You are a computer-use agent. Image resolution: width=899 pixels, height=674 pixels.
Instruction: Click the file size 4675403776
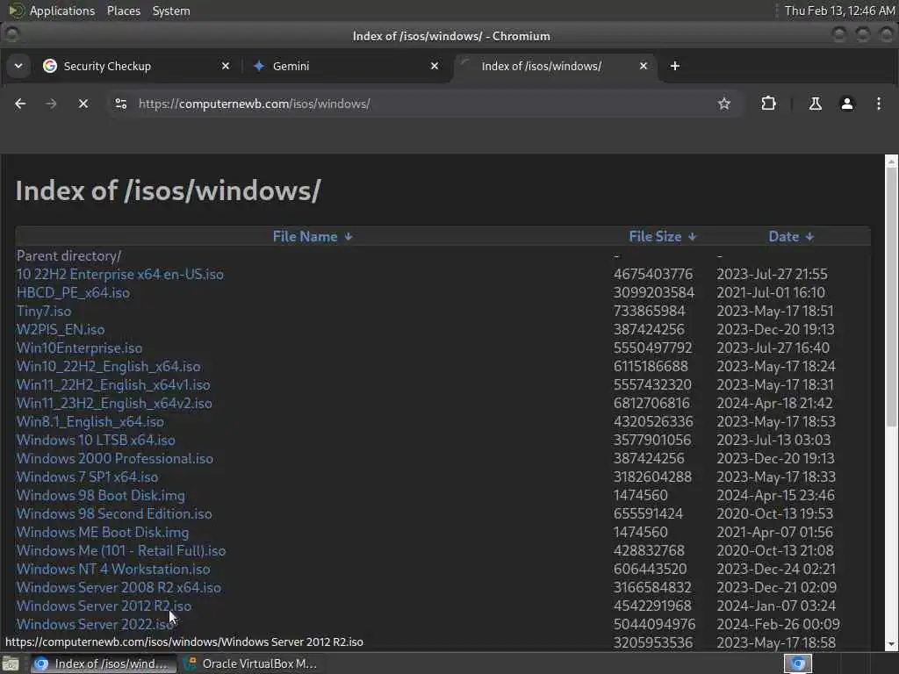(x=653, y=274)
